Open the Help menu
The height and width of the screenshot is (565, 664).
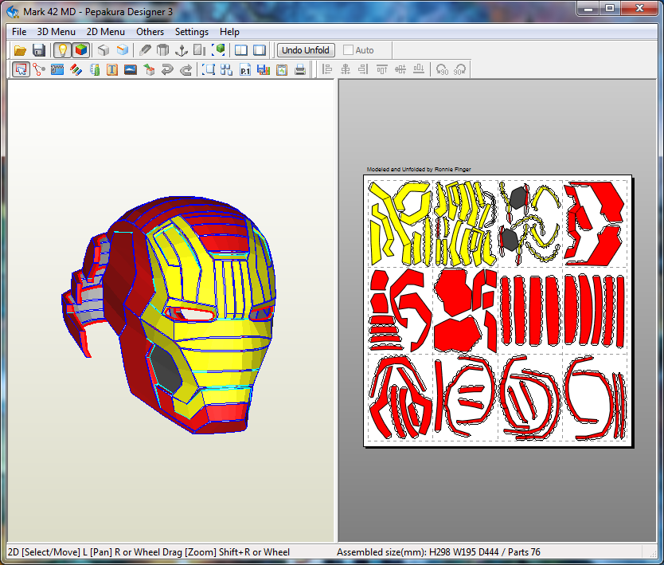coord(229,32)
